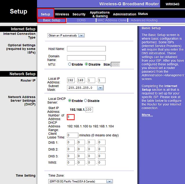Viewport: 185px width, 184px height.
Task: Enable the Local DHCP Server
Action: pyautogui.click(x=70, y=100)
